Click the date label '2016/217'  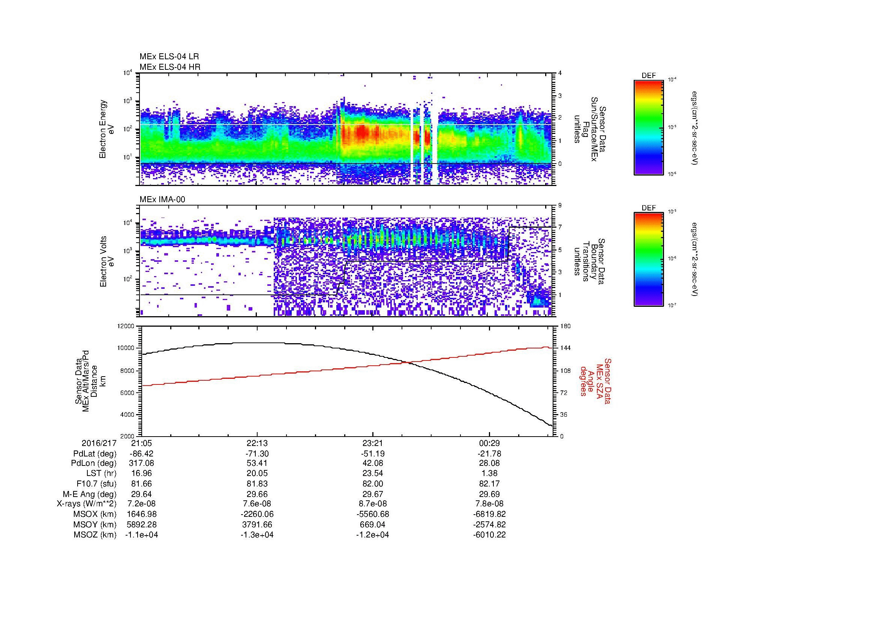point(99,443)
